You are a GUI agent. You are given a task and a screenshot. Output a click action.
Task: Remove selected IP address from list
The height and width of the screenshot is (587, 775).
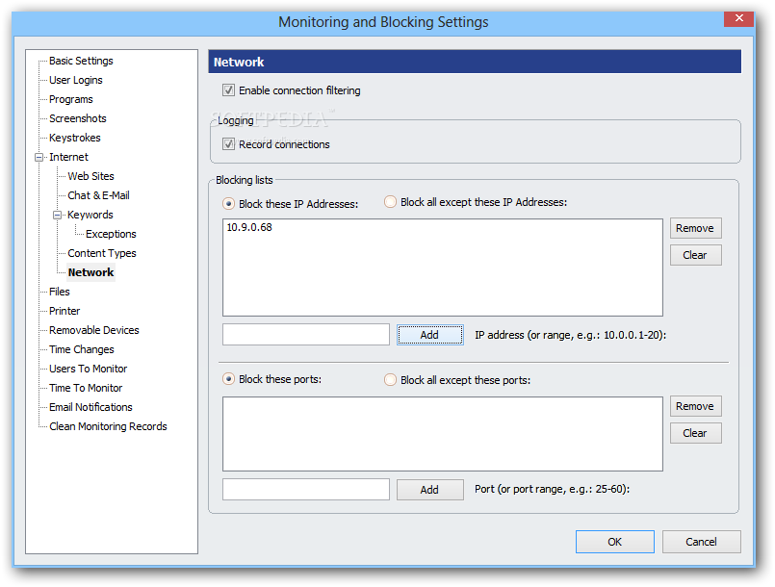pos(695,228)
